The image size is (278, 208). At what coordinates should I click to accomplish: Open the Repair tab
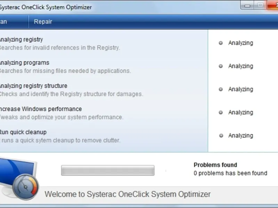click(x=43, y=21)
